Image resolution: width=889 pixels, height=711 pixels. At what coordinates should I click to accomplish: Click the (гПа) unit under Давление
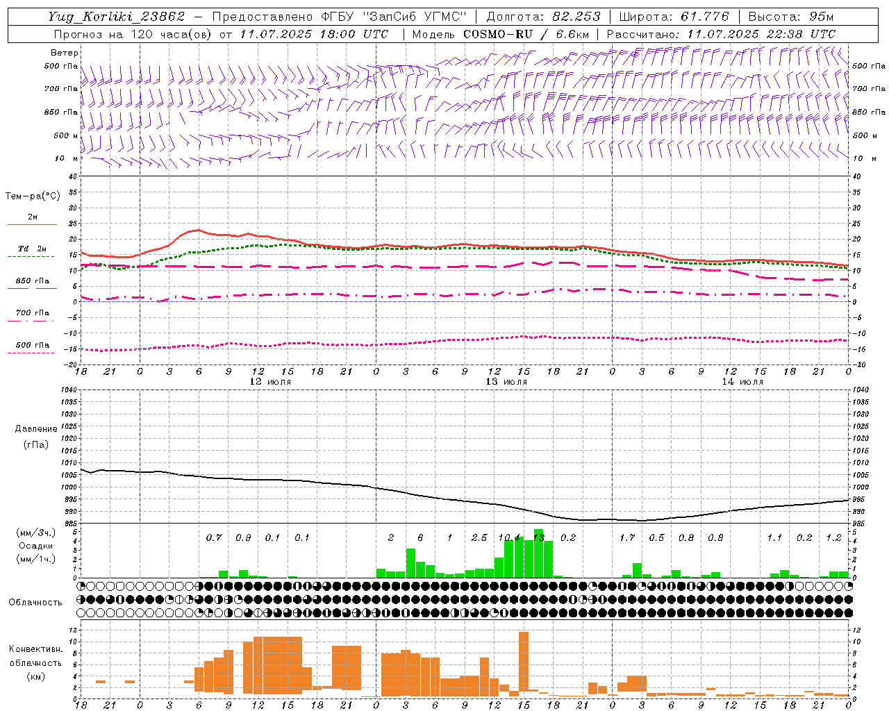[36, 444]
